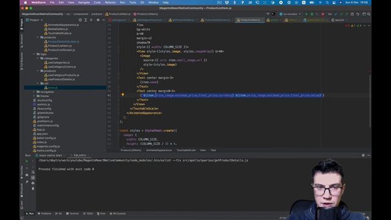Rerun process in Run panel
Image resolution: width=391 pixels, height=220 pixels.
27,161
